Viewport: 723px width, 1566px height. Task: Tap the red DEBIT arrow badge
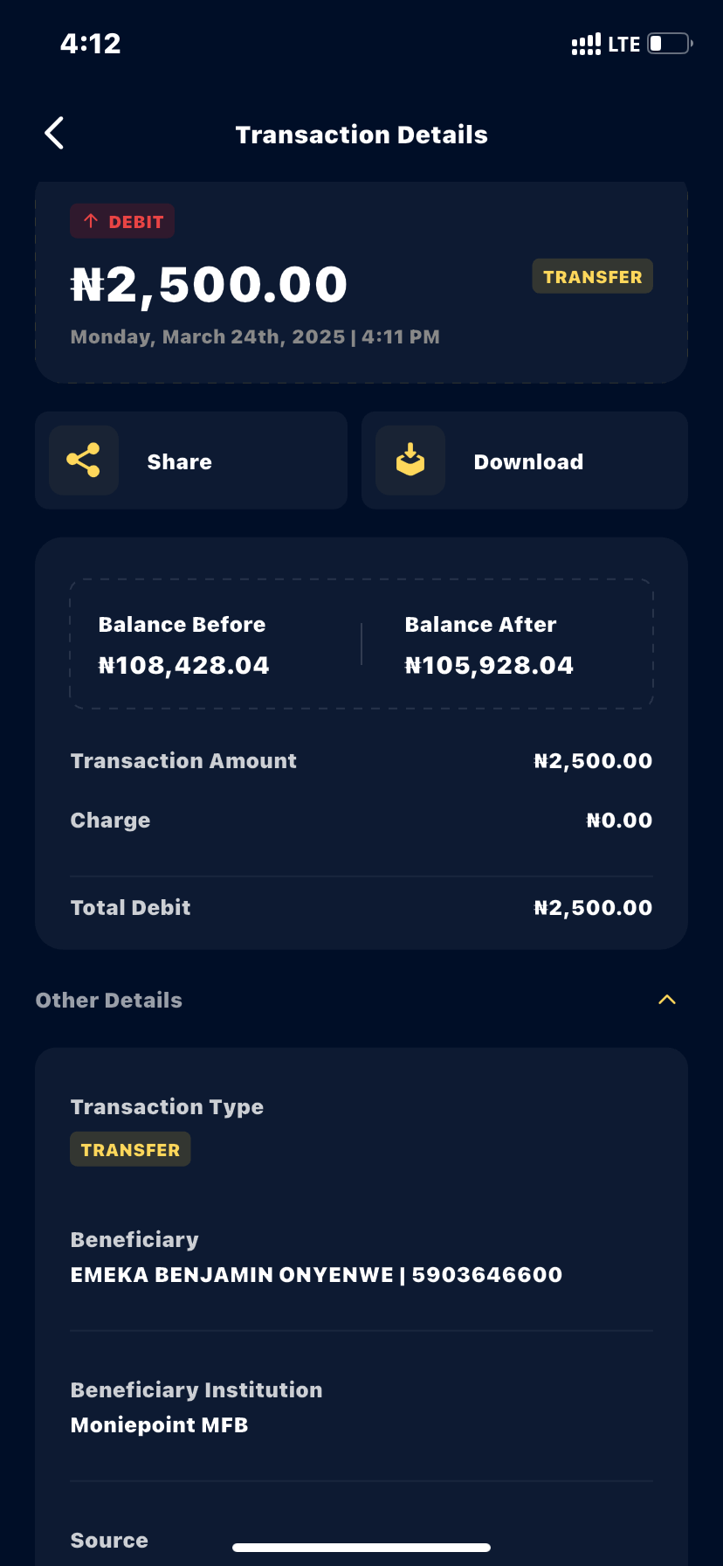pyautogui.click(x=122, y=222)
